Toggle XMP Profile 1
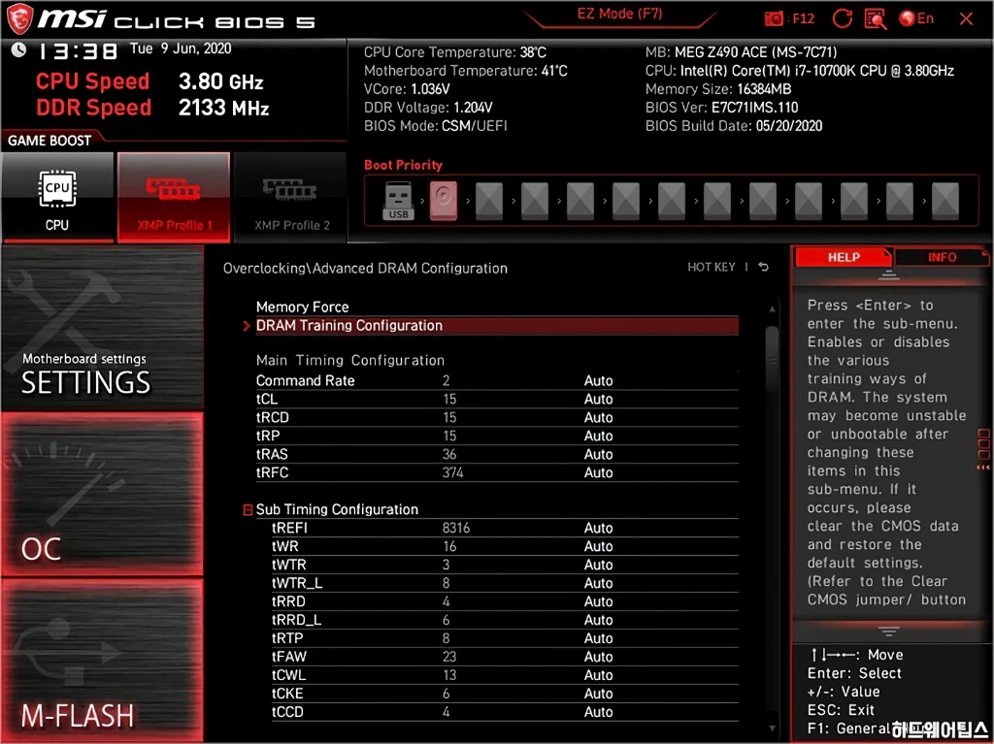 [174, 198]
